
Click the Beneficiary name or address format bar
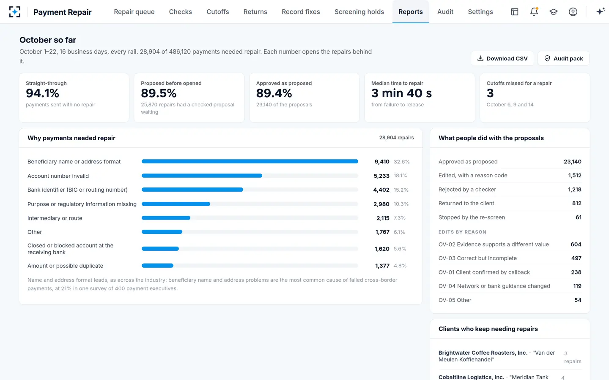pyautogui.click(x=250, y=161)
